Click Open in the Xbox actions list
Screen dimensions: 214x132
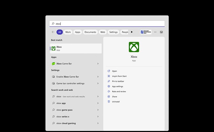click(x=114, y=71)
